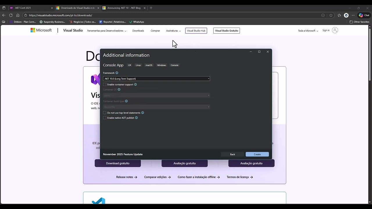The image size is (372, 209).
Task: Click the Download gratuito button
Action: click(x=118, y=163)
